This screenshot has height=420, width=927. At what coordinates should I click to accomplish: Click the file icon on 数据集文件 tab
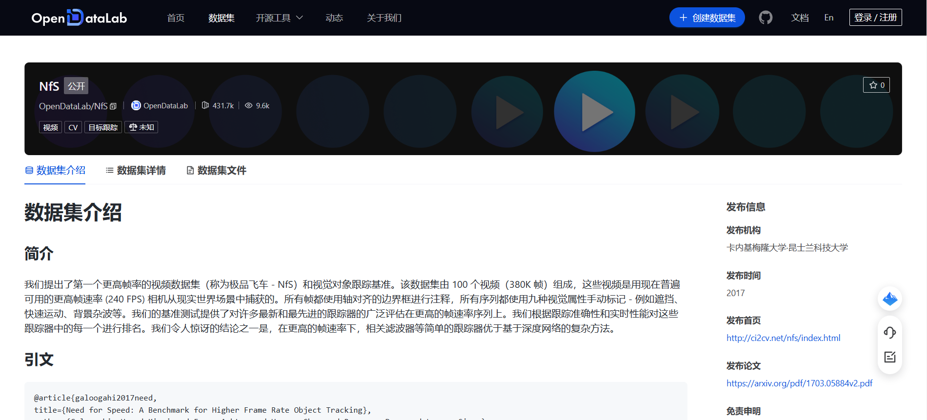pos(190,170)
